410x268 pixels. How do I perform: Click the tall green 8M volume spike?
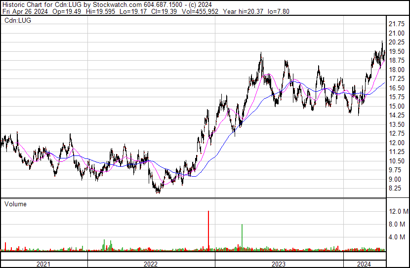pyautogui.click(x=242, y=238)
